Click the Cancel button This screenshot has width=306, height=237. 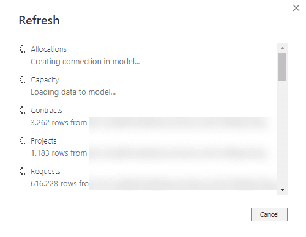click(x=269, y=214)
